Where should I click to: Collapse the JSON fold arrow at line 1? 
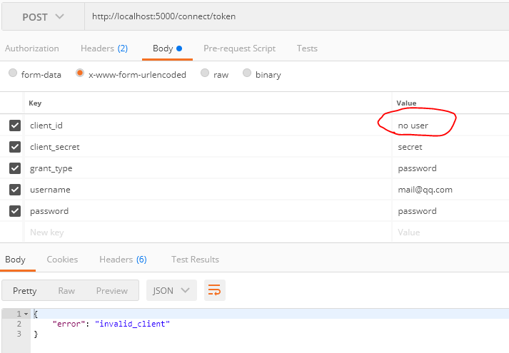click(26, 314)
